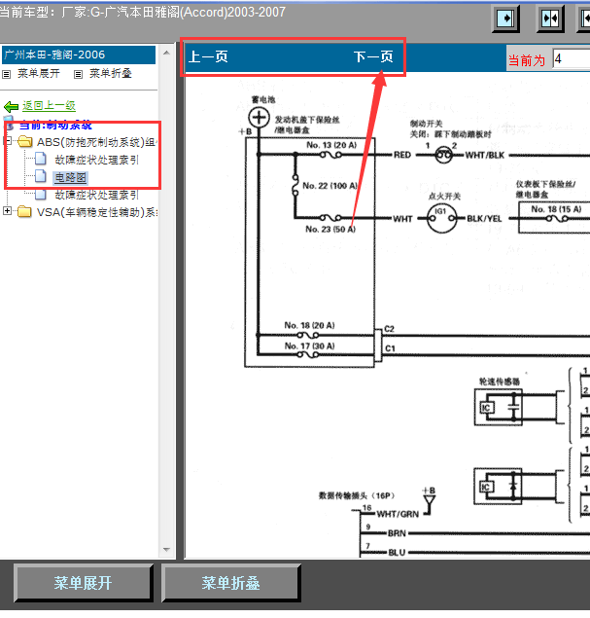Screen dimensions: 590x618
Task: Click the 当前:制动系统 label
Action: pyautogui.click(x=55, y=126)
